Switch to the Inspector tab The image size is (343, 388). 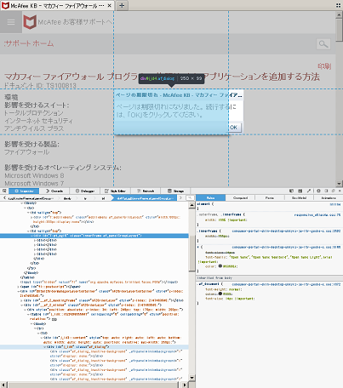[24, 191]
